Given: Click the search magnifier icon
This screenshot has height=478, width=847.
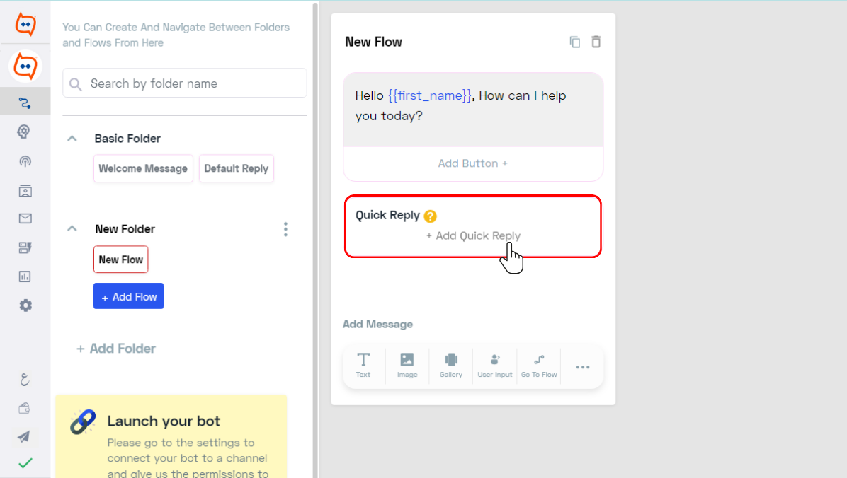Looking at the screenshot, I should click(76, 84).
